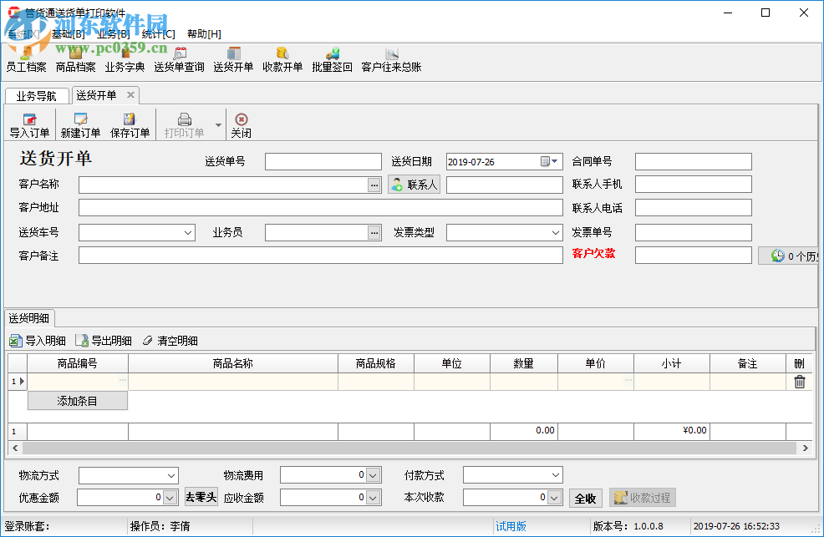Click the 客户名称 ellipsis lookup button

(x=374, y=185)
